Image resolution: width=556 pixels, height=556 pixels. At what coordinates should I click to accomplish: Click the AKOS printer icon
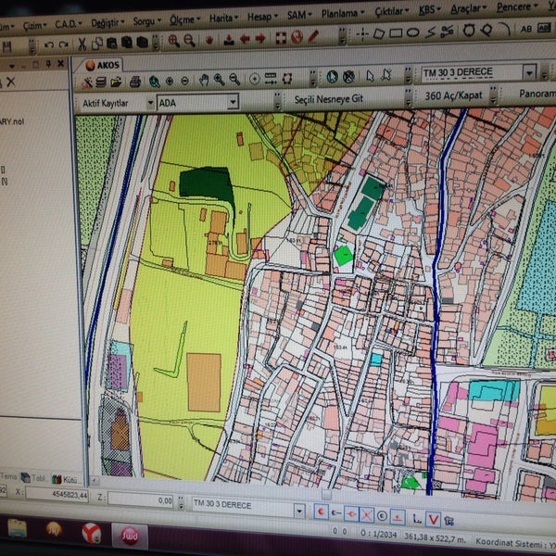point(135,82)
